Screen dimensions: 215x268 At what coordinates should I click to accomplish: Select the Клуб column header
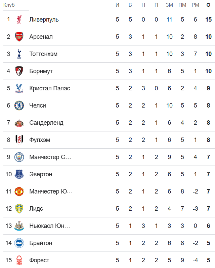point(9,5)
